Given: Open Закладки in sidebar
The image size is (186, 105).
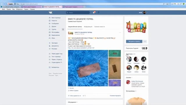Looking at the screenshot, I should 55,43.
